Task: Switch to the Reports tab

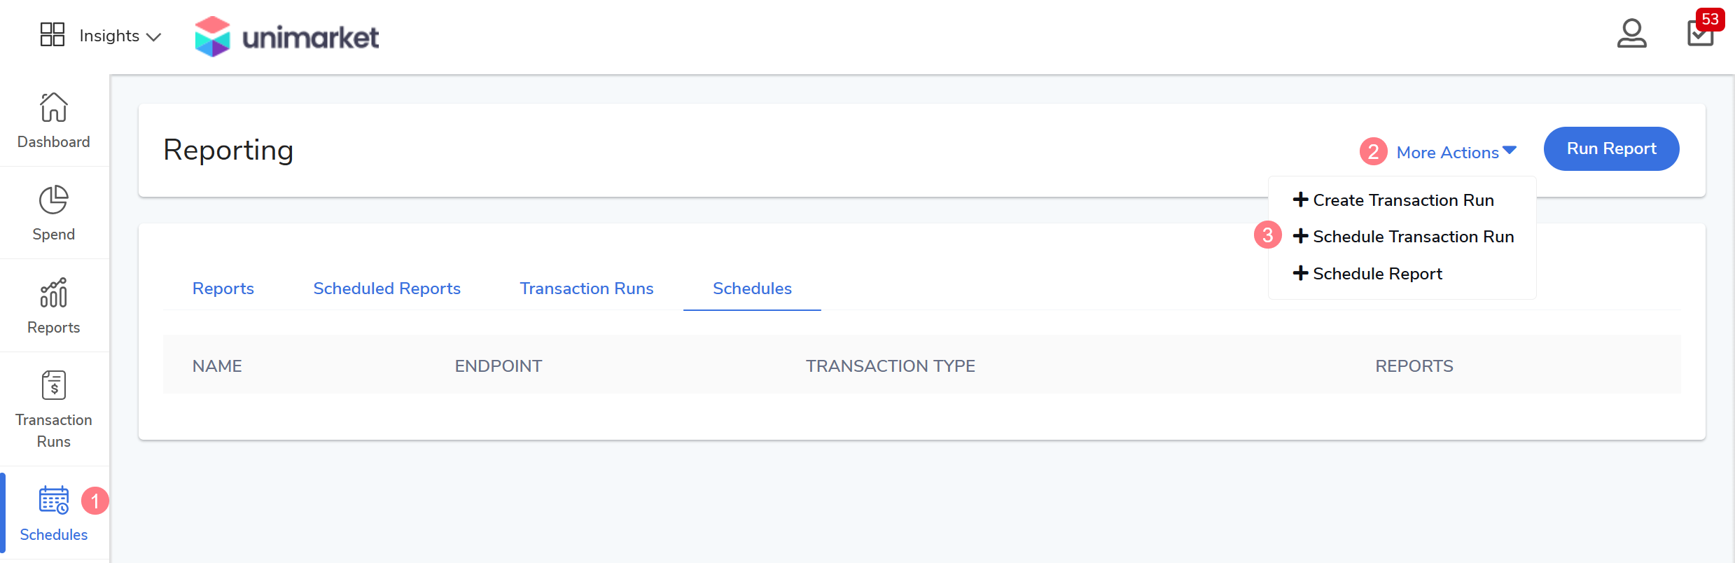Action: 223,289
